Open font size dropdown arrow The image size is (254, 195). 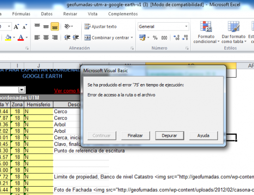coord(9,26)
